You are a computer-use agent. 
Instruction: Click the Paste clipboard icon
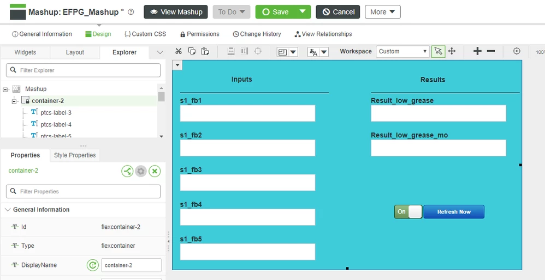tap(205, 51)
